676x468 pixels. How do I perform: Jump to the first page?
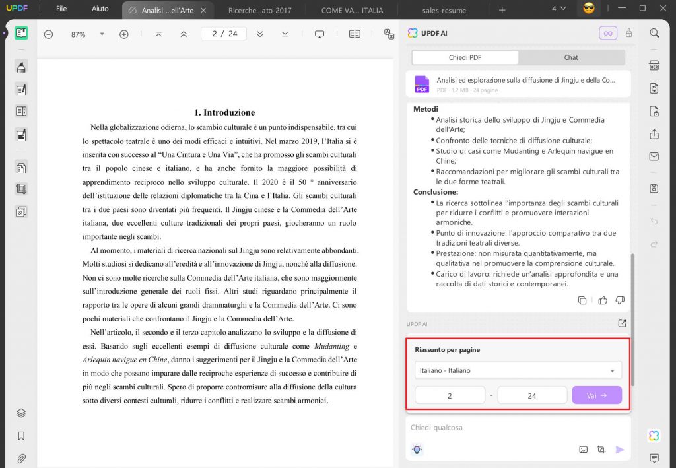[158, 34]
